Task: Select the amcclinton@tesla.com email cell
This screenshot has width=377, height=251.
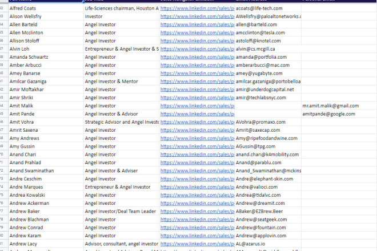Action: pos(268,33)
